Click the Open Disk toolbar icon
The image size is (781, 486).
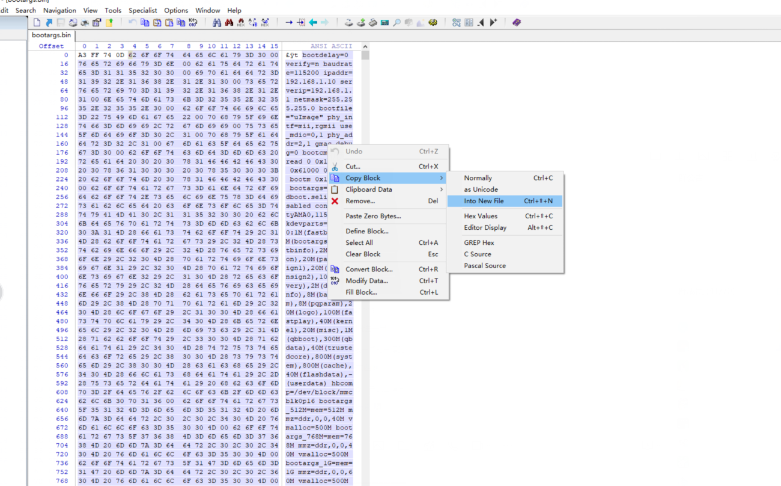[x=349, y=22]
